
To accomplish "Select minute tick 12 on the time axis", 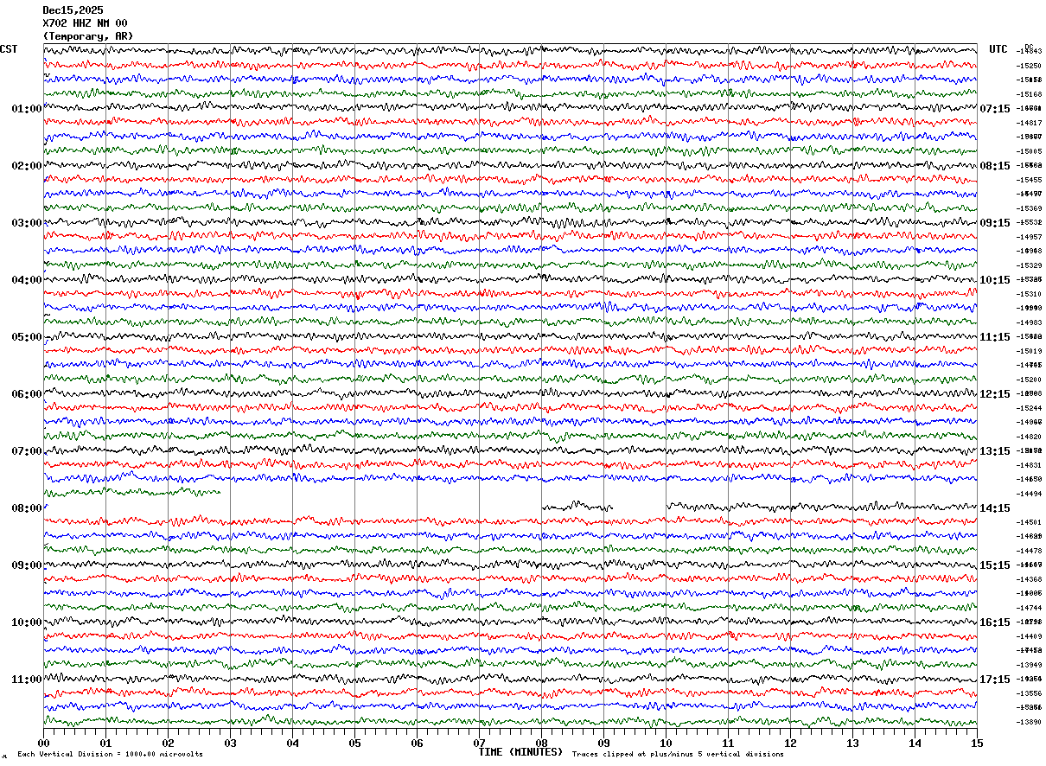I will point(790,743).
